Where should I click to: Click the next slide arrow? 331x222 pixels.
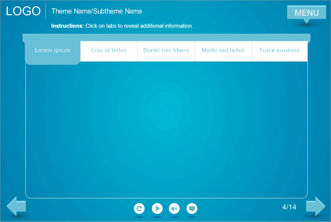point(316,206)
